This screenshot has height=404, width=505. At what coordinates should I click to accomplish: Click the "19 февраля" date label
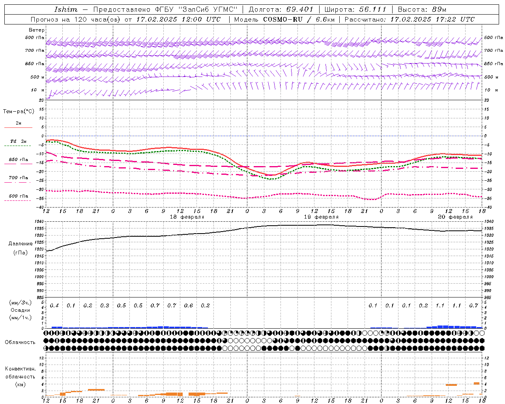321,217
